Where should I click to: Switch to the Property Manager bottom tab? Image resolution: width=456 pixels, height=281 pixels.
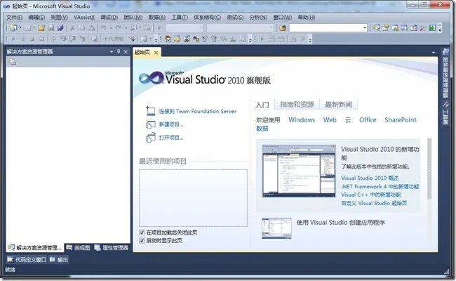coord(112,248)
